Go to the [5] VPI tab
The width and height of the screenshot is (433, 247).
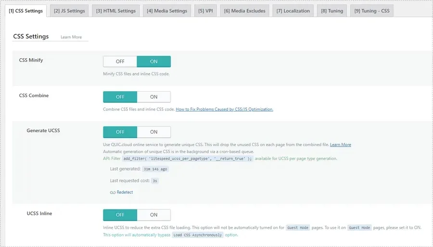point(205,11)
